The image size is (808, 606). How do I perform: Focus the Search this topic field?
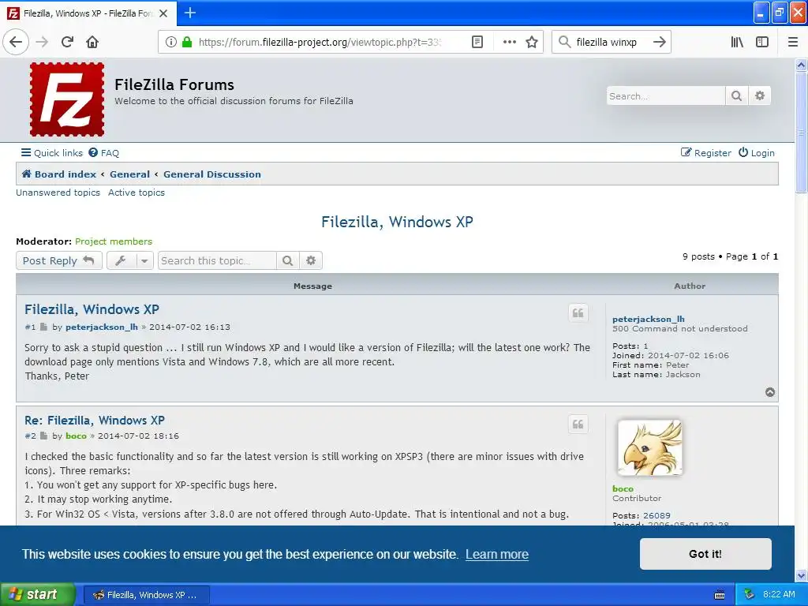point(217,260)
